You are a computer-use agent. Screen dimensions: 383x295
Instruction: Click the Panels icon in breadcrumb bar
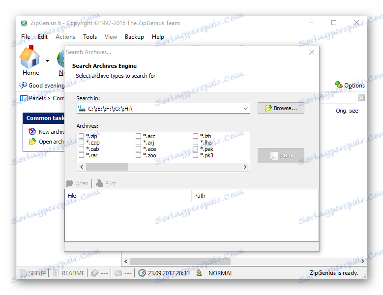point(24,98)
